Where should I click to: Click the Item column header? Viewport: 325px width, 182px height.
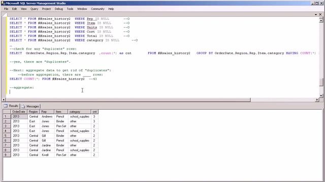pyautogui.click(x=61, y=112)
